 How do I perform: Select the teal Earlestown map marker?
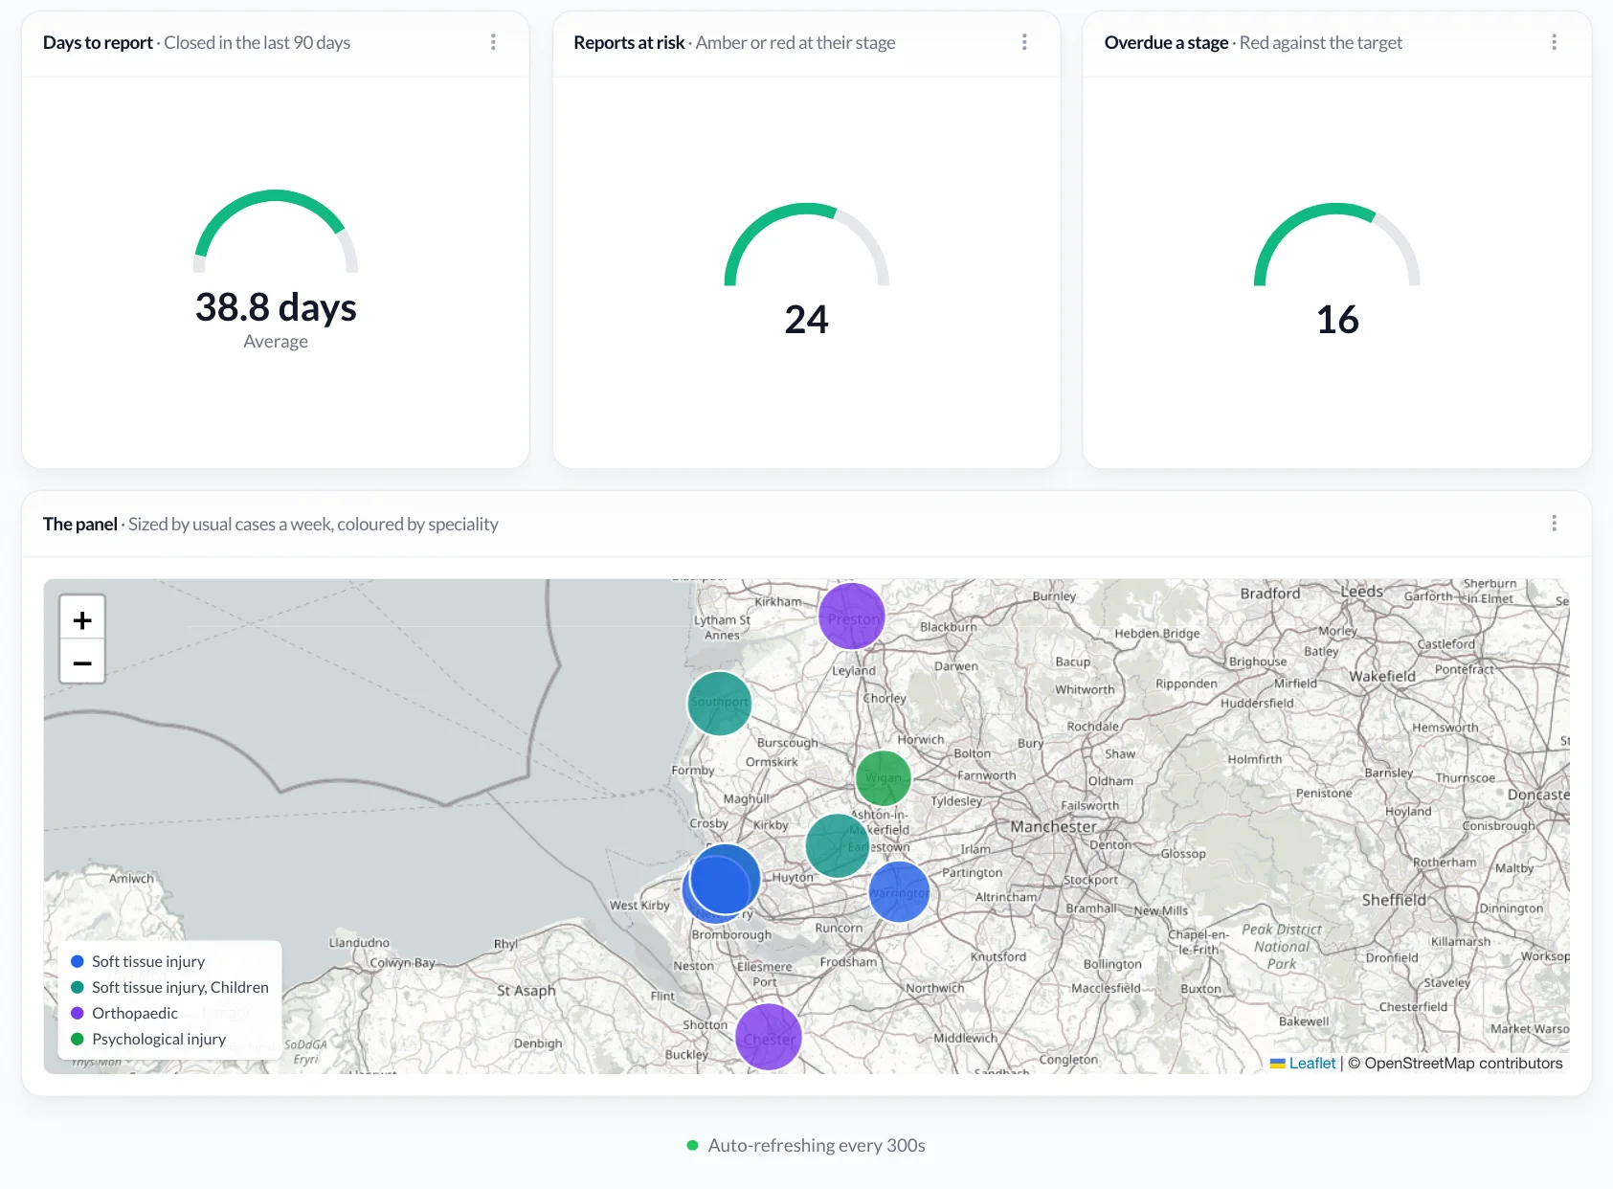click(838, 845)
